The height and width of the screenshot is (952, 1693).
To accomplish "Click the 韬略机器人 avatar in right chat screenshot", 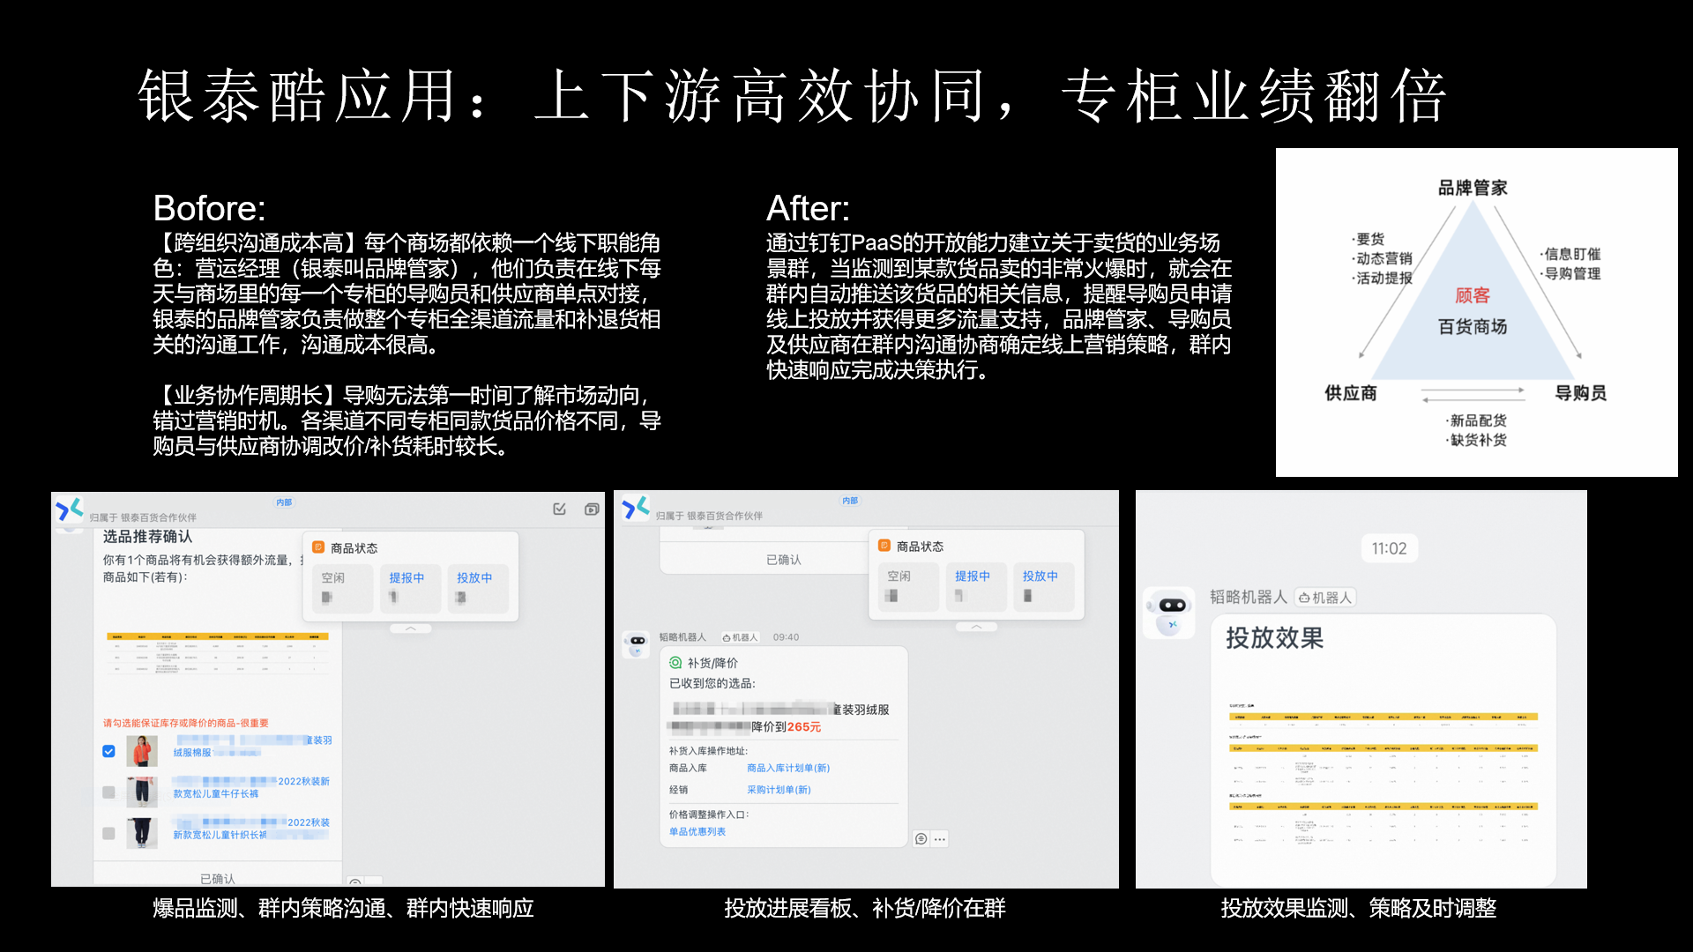I will (x=1169, y=612).
